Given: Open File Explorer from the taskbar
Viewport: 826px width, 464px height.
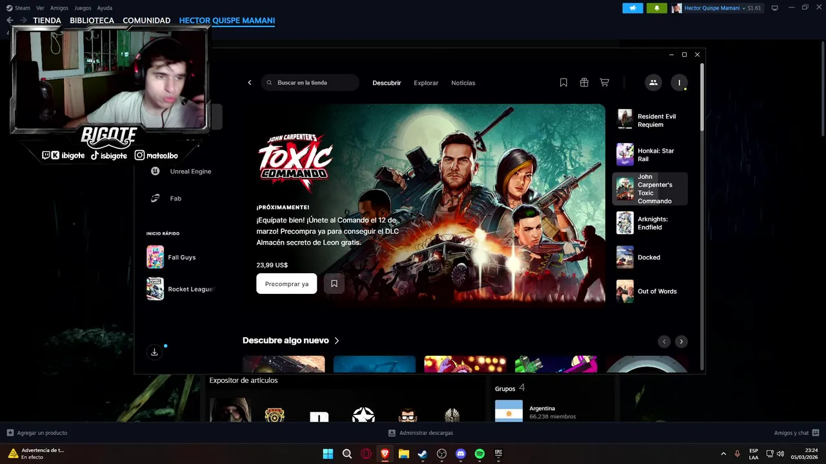Looking at the screenshot, I should [x=403, y=454].
